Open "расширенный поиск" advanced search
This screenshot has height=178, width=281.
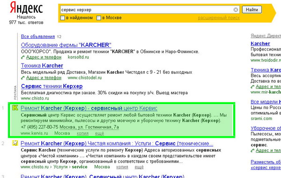pos(219,18)
